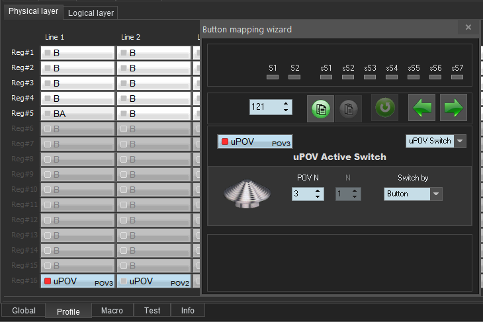
Task: Click the Button mapping wizard title
Action: click(247, 30)
